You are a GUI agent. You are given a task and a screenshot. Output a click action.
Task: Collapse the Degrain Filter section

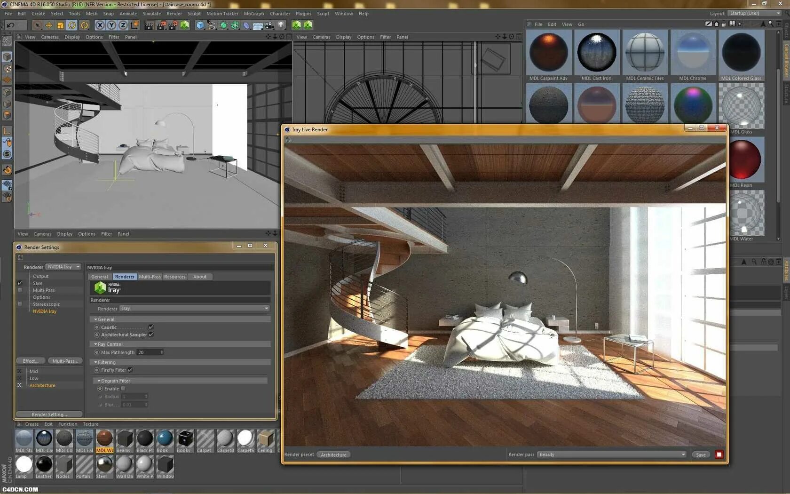[99, 381]
